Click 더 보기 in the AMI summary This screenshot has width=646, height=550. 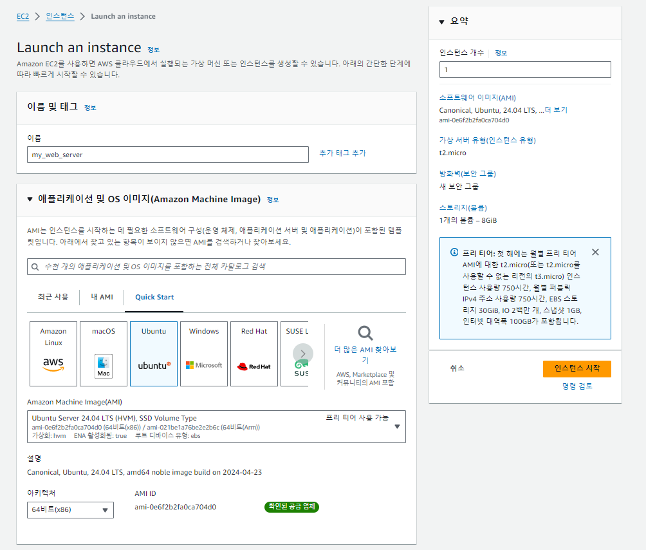pyautogui.click(x=556, y=110)
